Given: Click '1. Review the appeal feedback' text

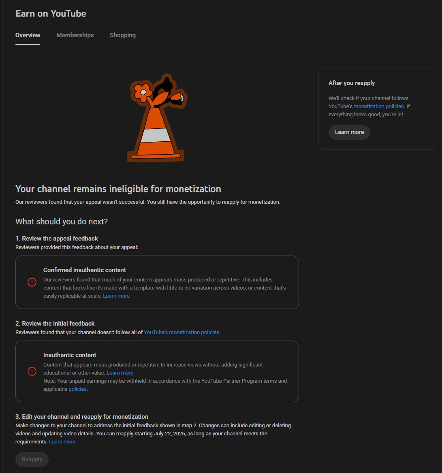Looking at the screenshot, I should [57, 238].
